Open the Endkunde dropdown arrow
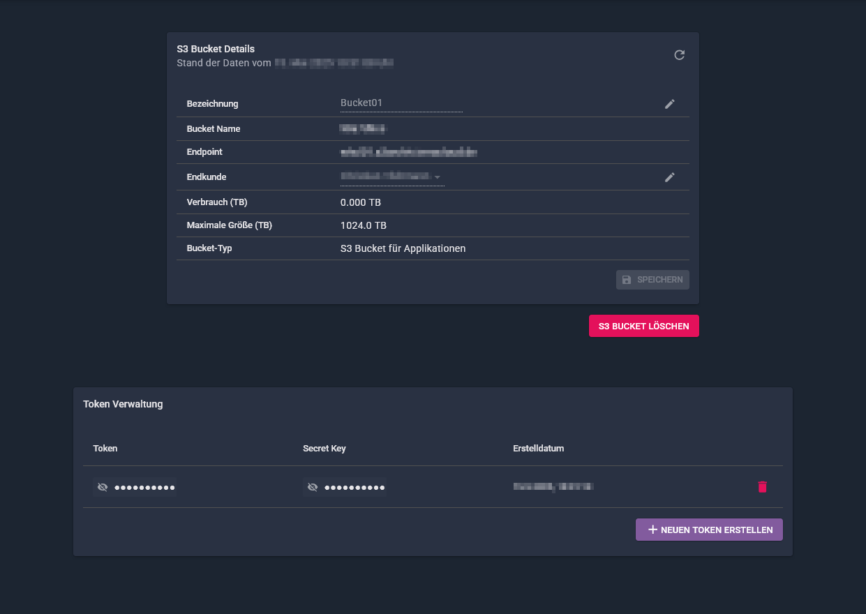 438,177
